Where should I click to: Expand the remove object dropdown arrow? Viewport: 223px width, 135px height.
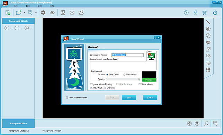tap(21, 28)
